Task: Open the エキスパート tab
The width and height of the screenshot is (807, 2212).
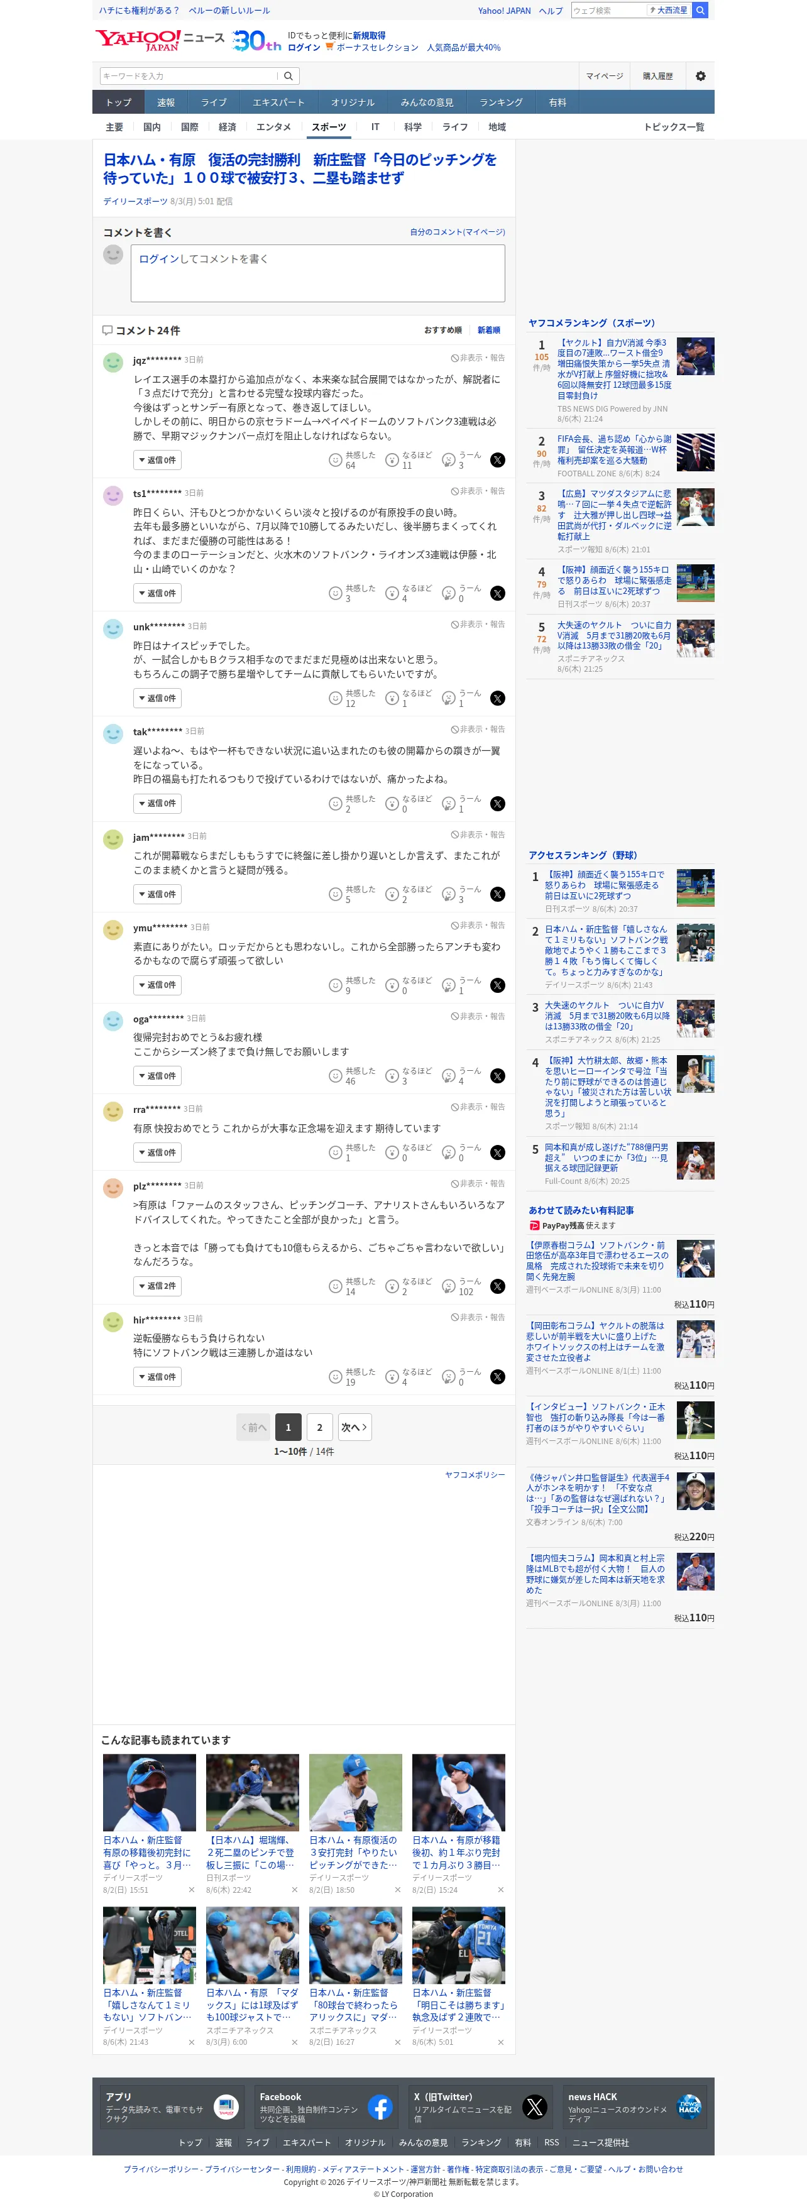Action: coord(278,102)
